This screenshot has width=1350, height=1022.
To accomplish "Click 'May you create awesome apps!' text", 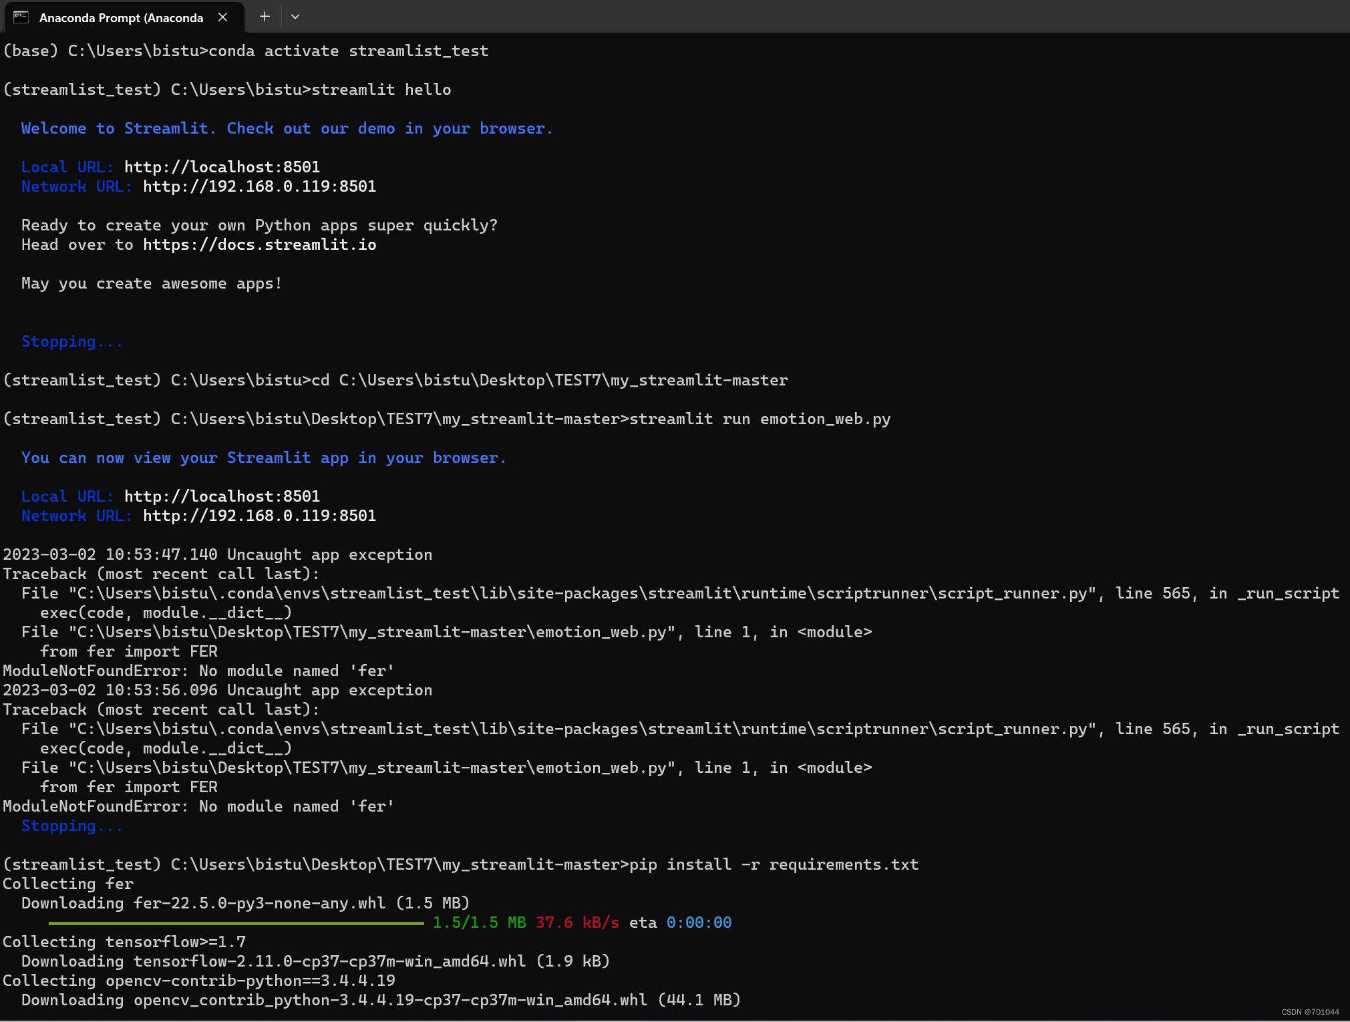I will click(152, 283).
